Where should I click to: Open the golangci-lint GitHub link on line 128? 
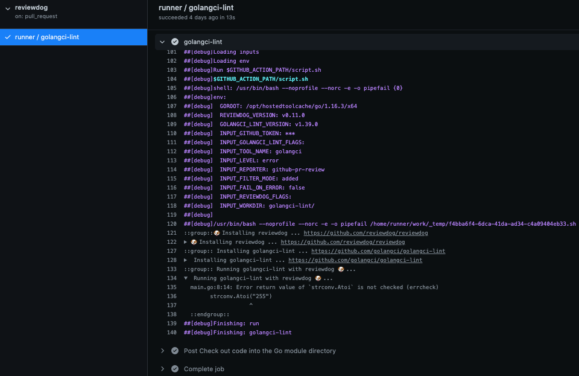point(355,260)
